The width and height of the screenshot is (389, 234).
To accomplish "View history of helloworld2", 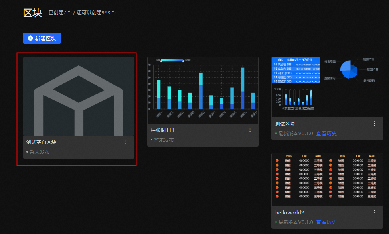I will pyautogui.click(x=326, y=222).
